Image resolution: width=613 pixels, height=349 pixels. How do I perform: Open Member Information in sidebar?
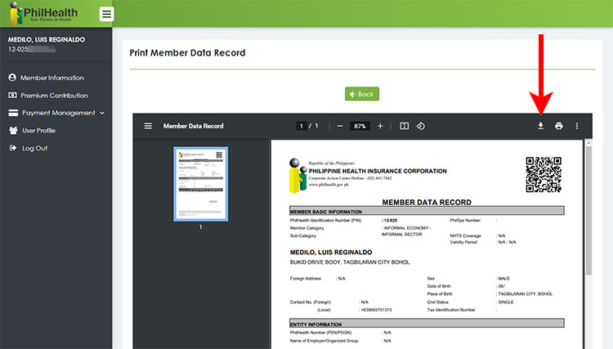52,78
